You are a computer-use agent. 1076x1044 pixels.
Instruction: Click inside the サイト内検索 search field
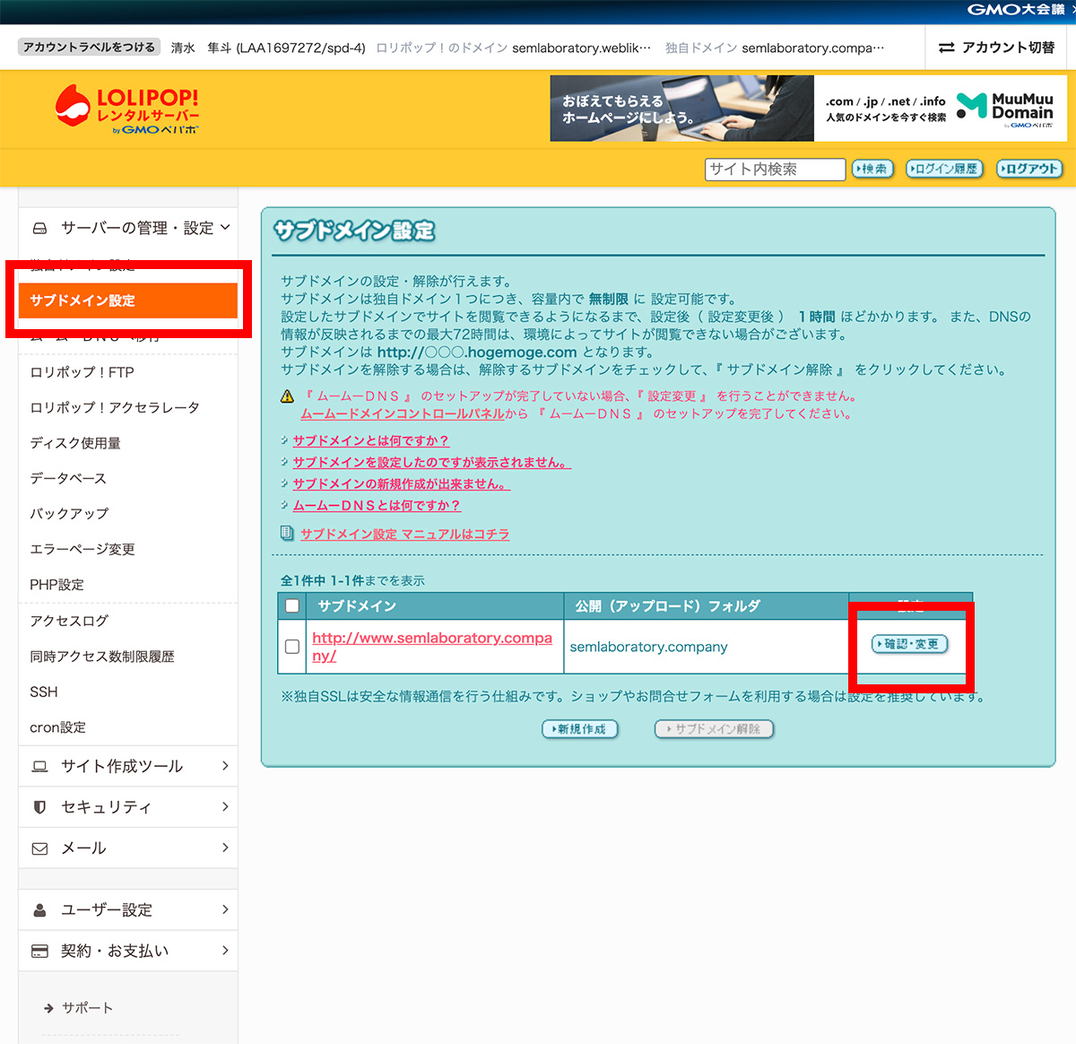tap(774, 169)
